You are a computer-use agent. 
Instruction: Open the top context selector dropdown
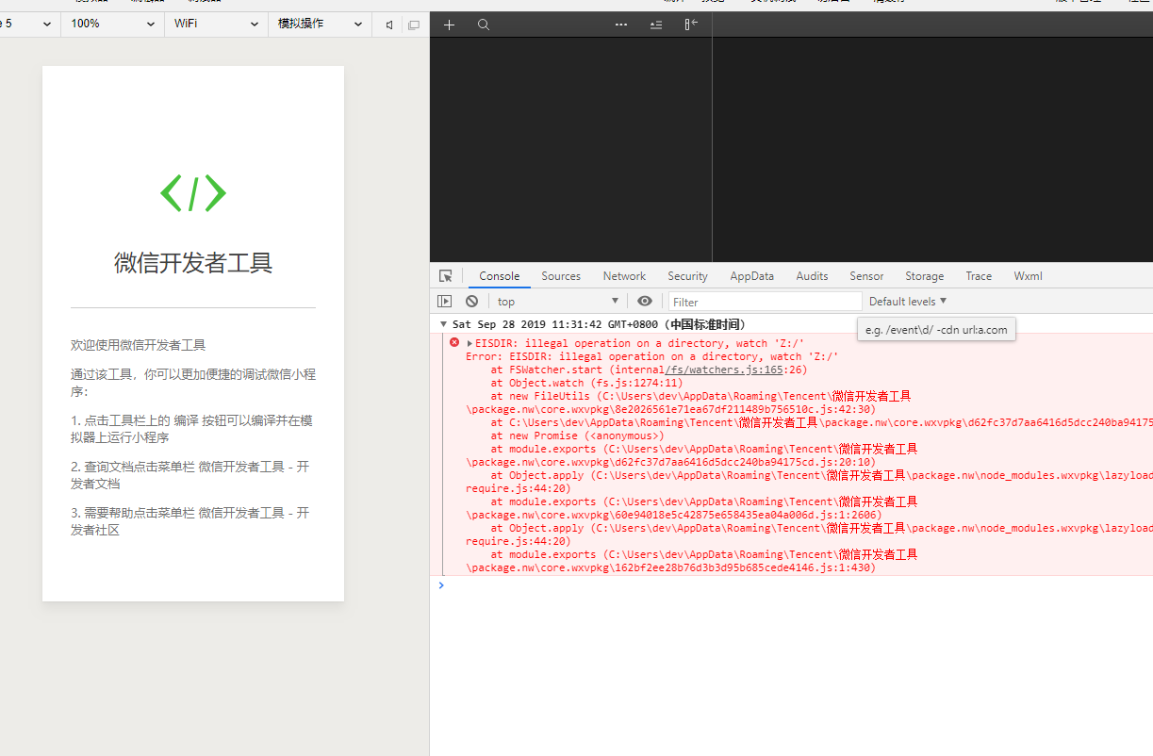pos(557,302)
